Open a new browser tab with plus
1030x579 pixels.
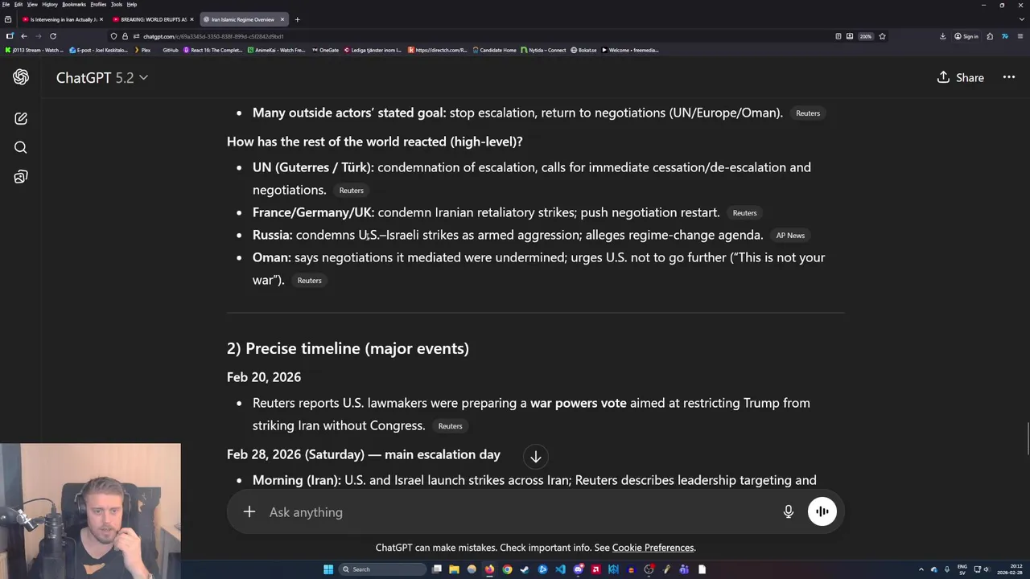pos(297,19)
